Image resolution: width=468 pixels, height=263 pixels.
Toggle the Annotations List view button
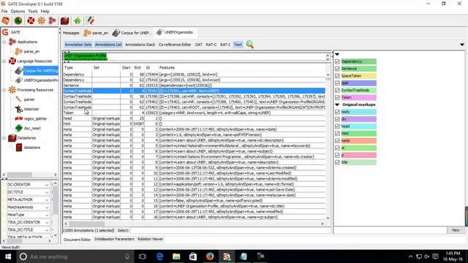pos(108,45)
